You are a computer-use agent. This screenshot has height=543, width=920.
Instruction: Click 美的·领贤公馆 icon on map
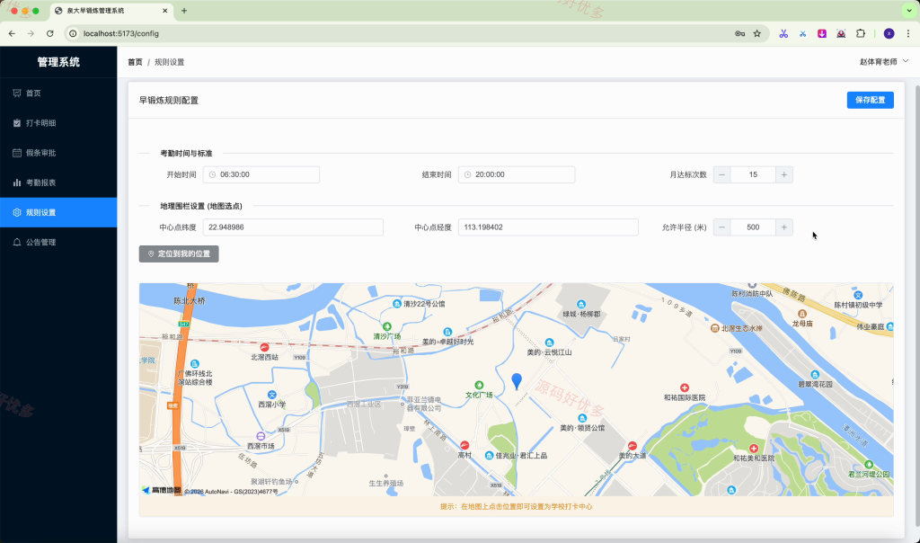[x=582, y=418]
